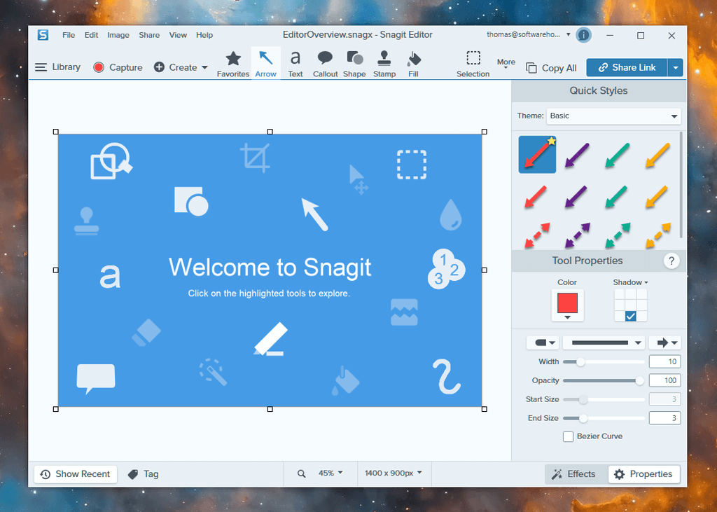Select the Favorites star tool

tap(233, 64)
